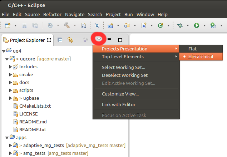Click the New Source Folder icon

point(127,25)
